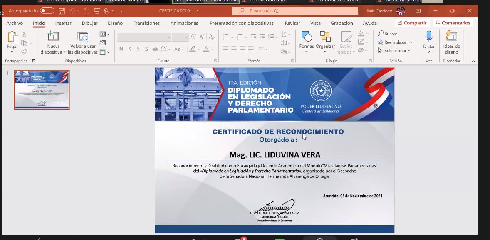Toggle strikethrough formatting
The image size is (490, 240).
pos(155,49)
